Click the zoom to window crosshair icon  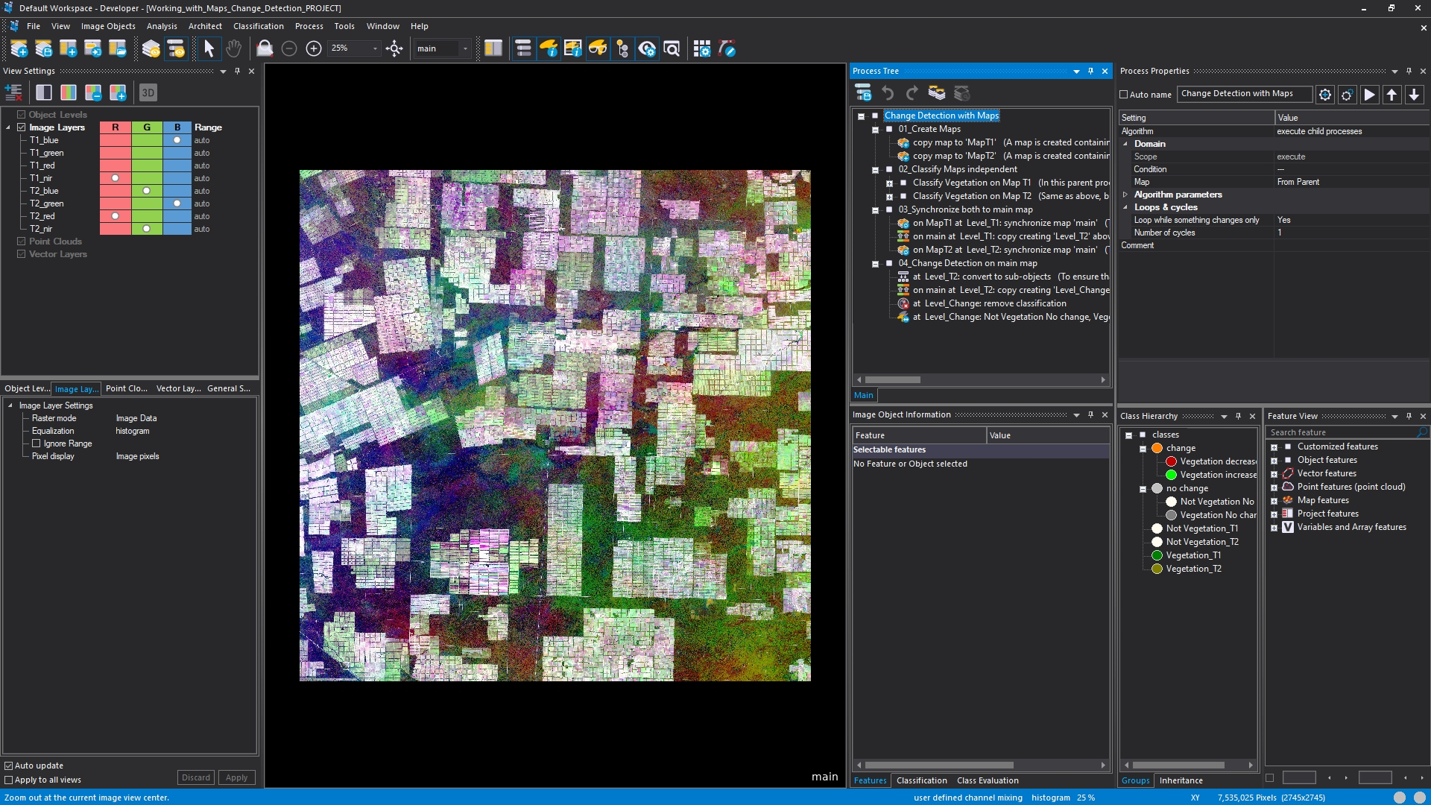tap(394, 49)
